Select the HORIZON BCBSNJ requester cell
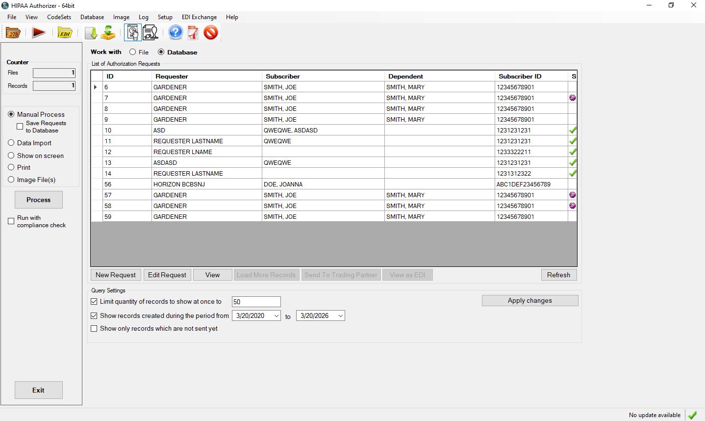 point(207,184)
